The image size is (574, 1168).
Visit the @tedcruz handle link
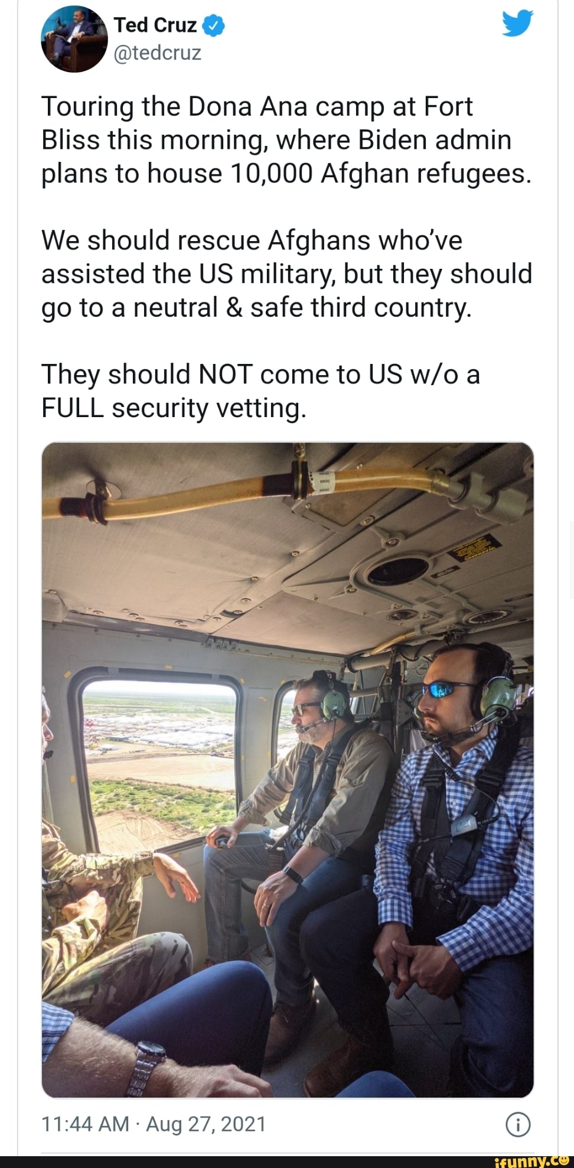tap(157, 53)
